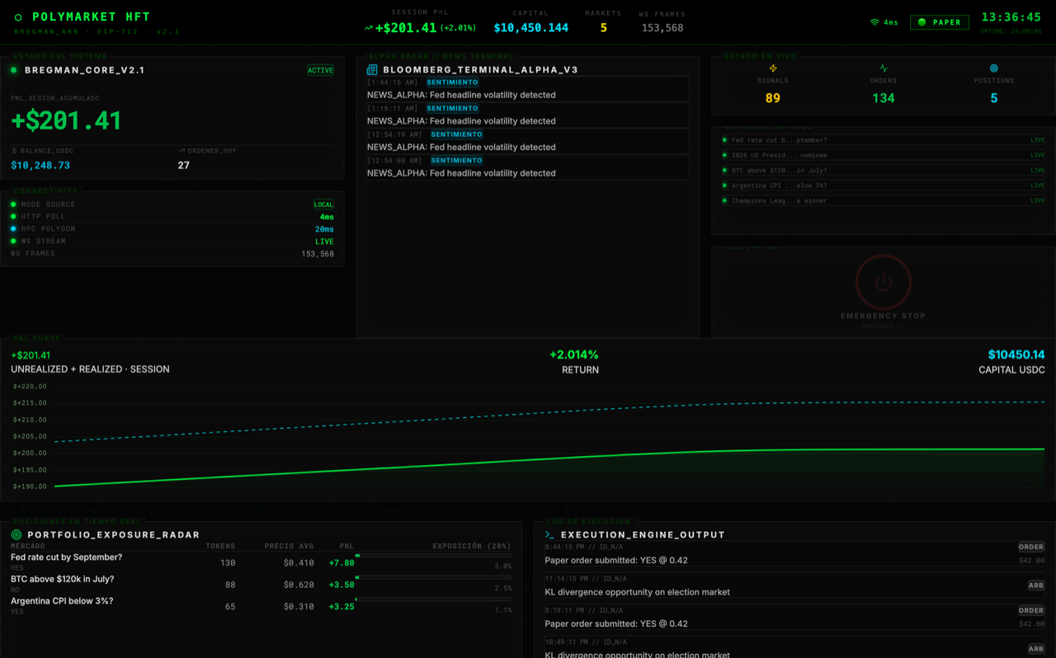Click the ORDER tag on the 8:44:15 PM log

(x=1031, y=547)
